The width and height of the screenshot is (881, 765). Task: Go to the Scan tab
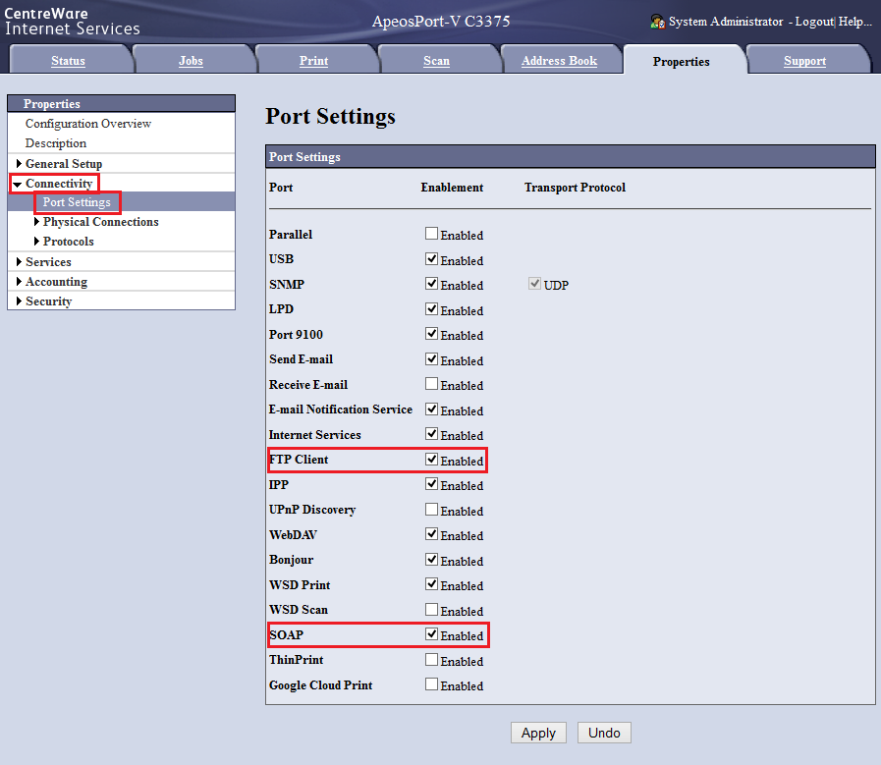(x=436, y=61)
